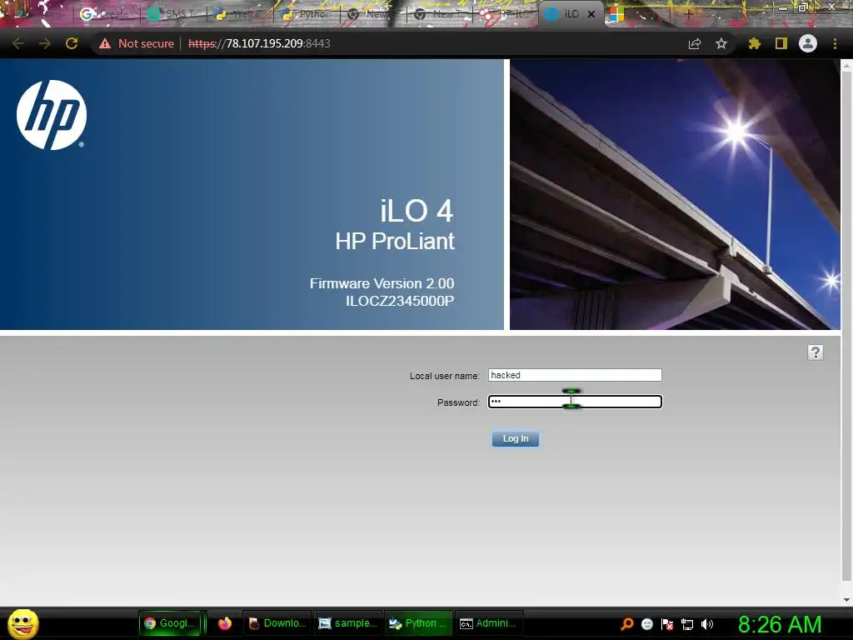Viewport: 853px width, 640px height.
Task: Click the share page icon
Action: (x=695, y=43)
